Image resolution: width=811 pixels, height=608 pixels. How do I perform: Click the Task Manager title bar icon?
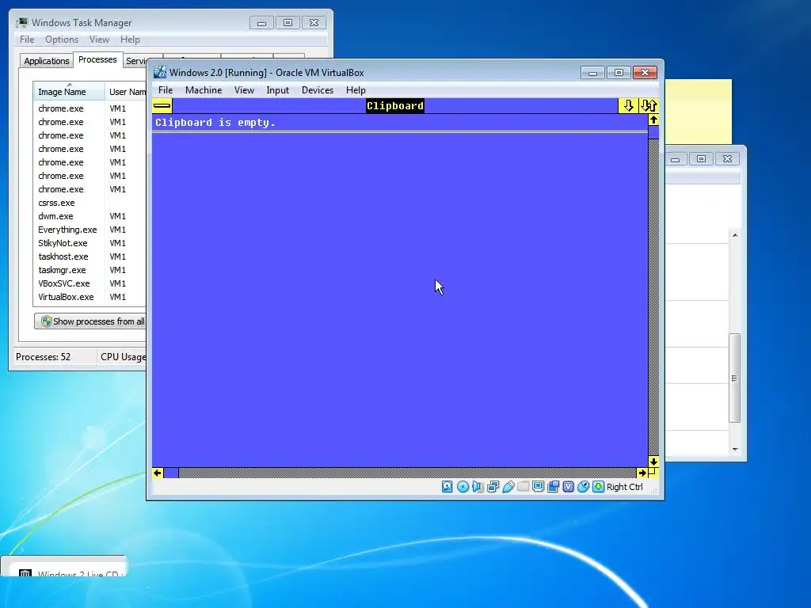pyautogui.click(x=21, y=22)
